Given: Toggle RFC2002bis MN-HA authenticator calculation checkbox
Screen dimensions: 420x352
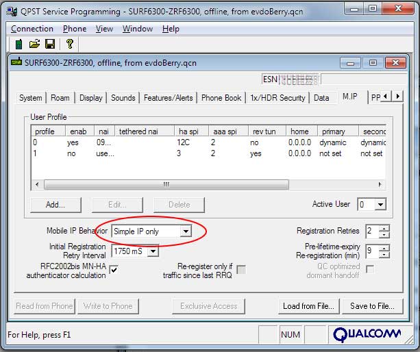Looking at the screenshot, I should click(114, 270).
